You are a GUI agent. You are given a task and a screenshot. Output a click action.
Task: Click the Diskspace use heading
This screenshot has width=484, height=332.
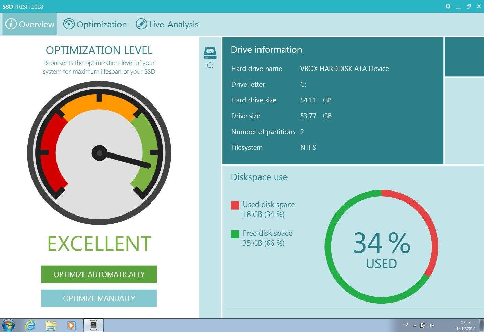[x=259, y=177]
